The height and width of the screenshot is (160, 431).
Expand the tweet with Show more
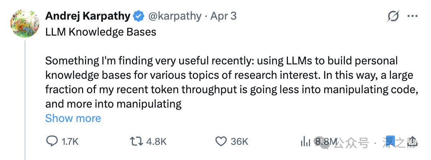73,118
